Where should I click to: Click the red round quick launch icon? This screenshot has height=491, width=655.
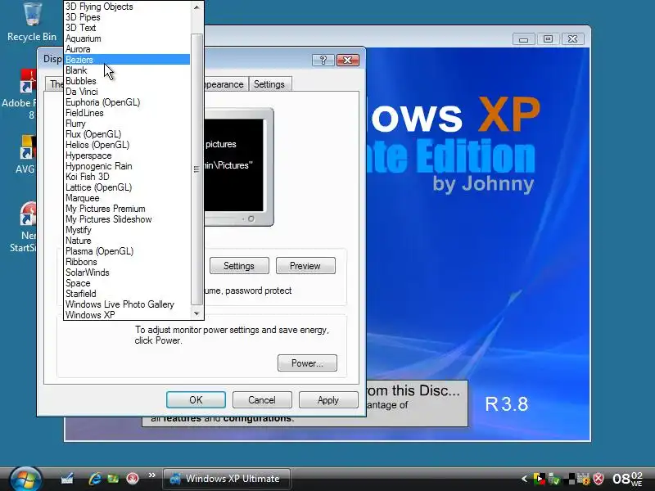click(x=133, y=479)
